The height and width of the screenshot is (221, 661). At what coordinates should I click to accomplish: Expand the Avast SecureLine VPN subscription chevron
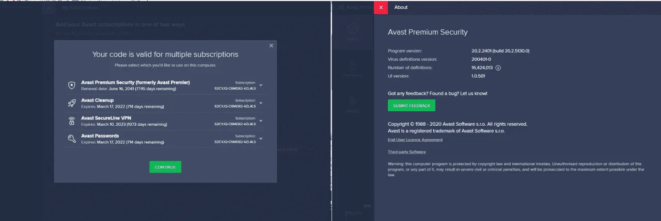coord(261,121)
